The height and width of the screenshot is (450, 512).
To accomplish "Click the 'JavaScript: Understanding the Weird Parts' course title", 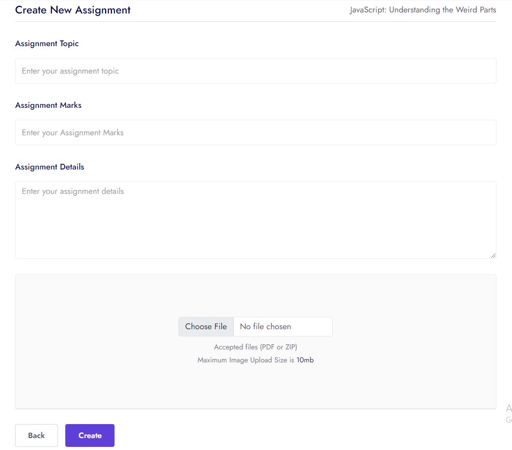I will 423,10.
